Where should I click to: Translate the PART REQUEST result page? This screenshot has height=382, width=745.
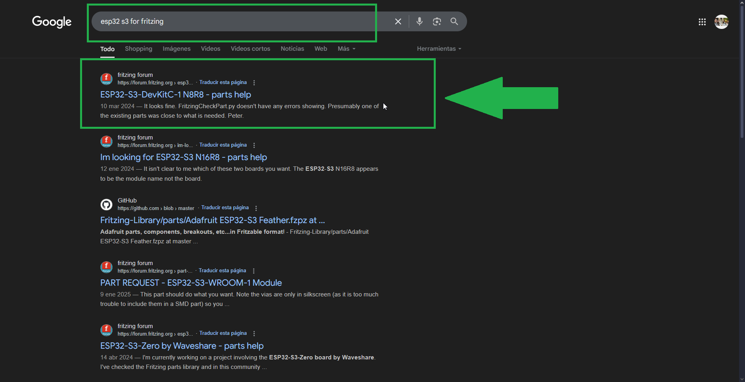[x=222, y=271]
